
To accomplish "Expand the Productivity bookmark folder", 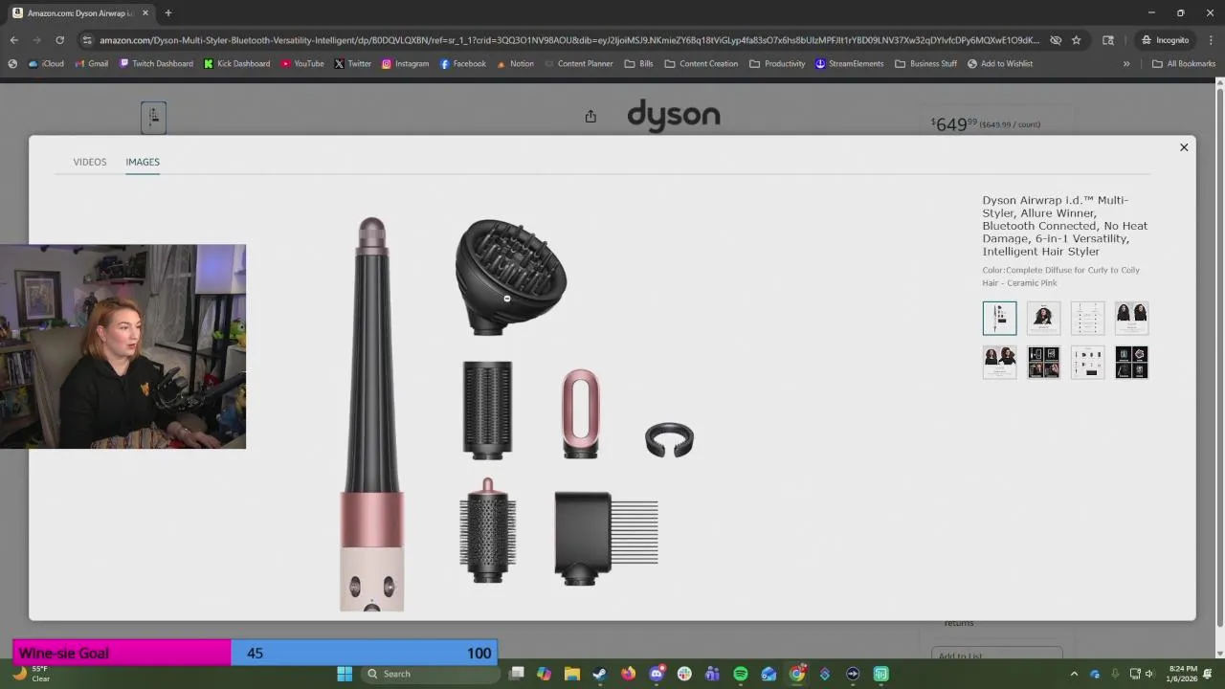I will 777,64.
